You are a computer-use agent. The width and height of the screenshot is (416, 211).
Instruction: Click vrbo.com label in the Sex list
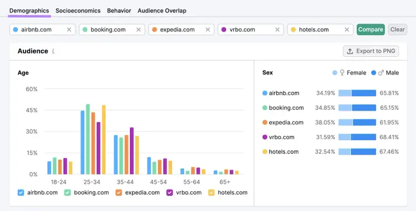click(281, 137)
